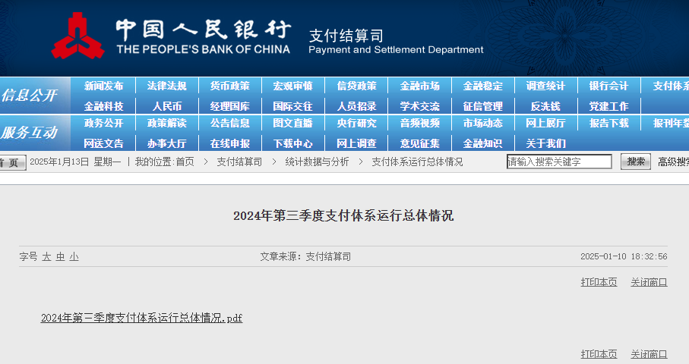Viewport: 689px width, 364px height.
Task: Click lower 关闭窗口 close link
Action: (x=649, y=354)
